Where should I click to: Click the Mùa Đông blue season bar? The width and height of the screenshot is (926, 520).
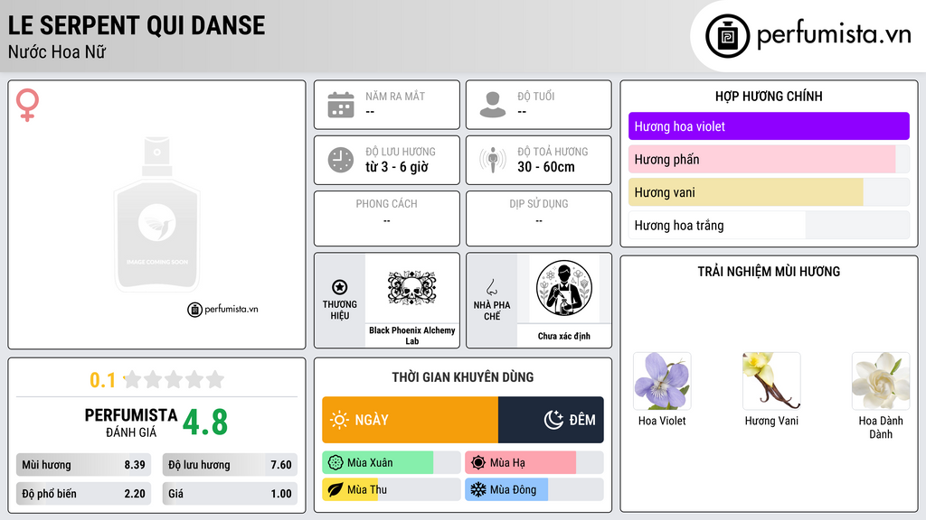coord(534,489)
